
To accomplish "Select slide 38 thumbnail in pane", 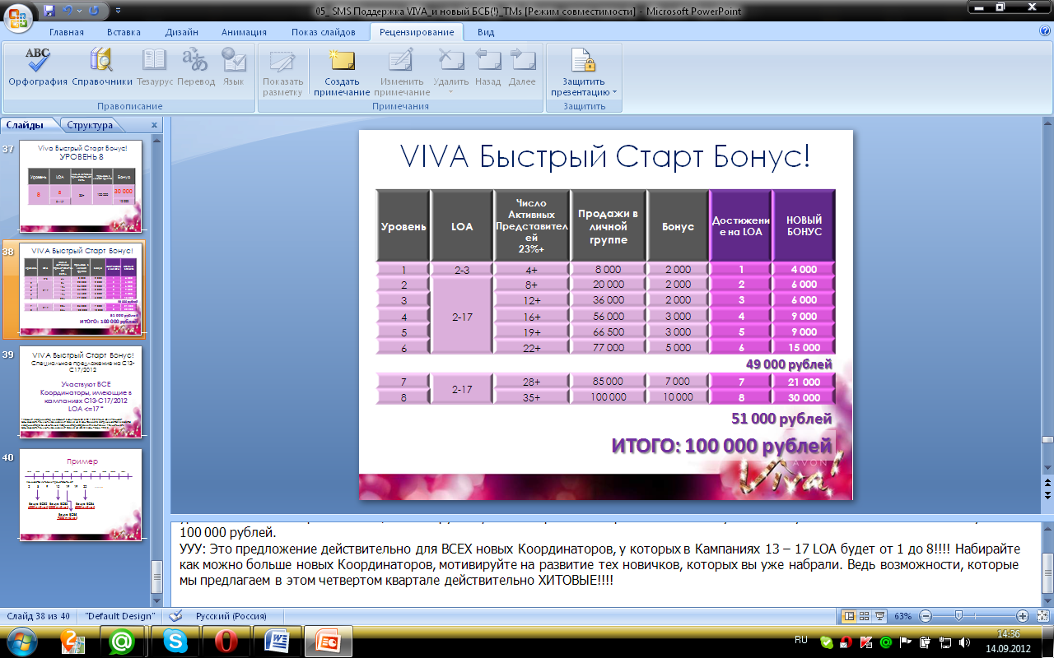I will (x=81, y=289).
